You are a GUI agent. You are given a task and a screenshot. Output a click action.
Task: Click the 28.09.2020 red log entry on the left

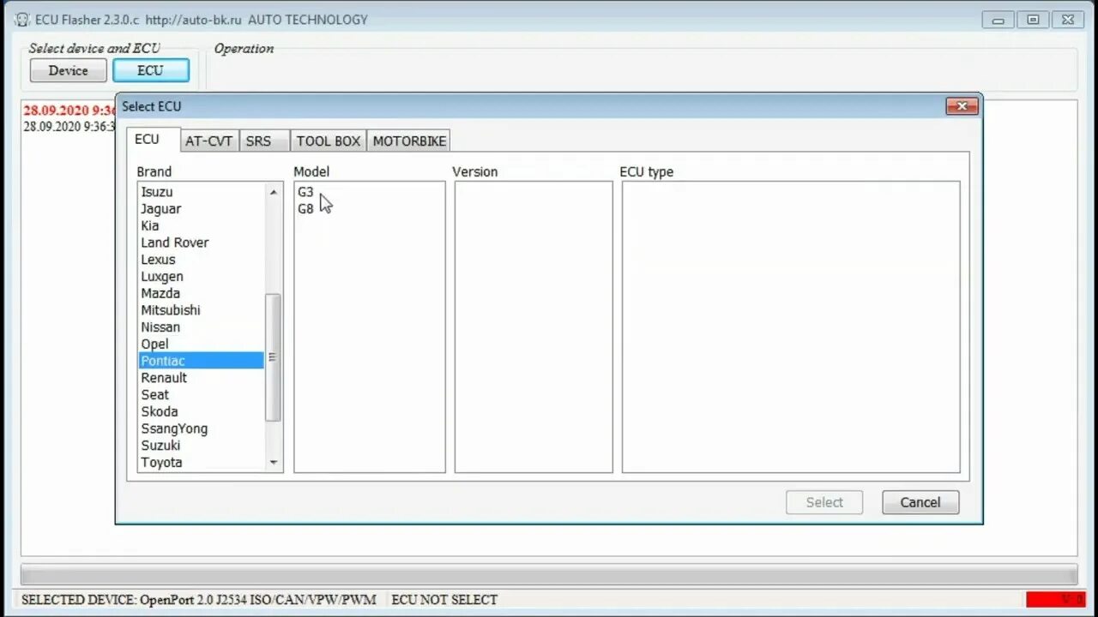(66, 110)
